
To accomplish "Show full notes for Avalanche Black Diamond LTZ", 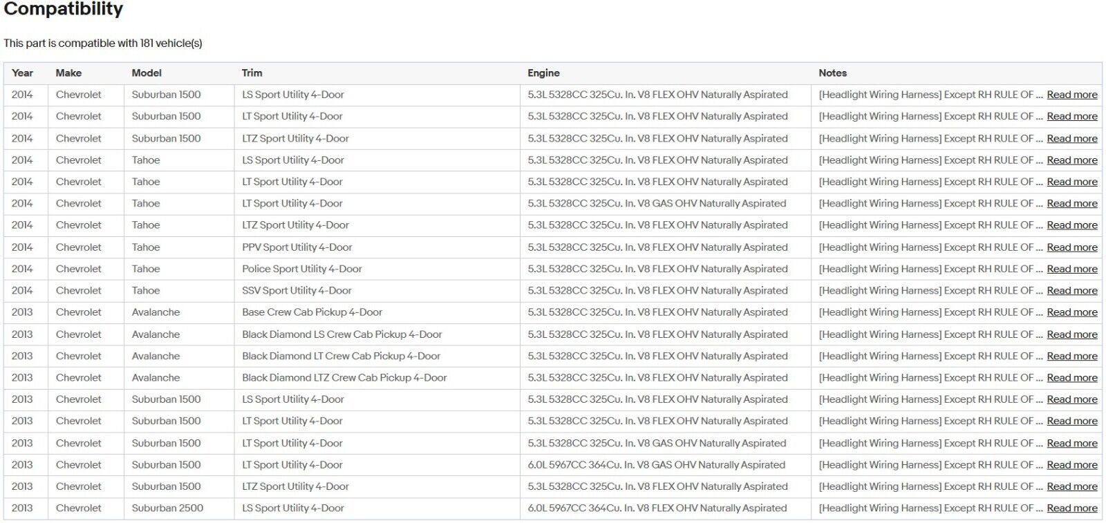I will (x=1071, y=378).
